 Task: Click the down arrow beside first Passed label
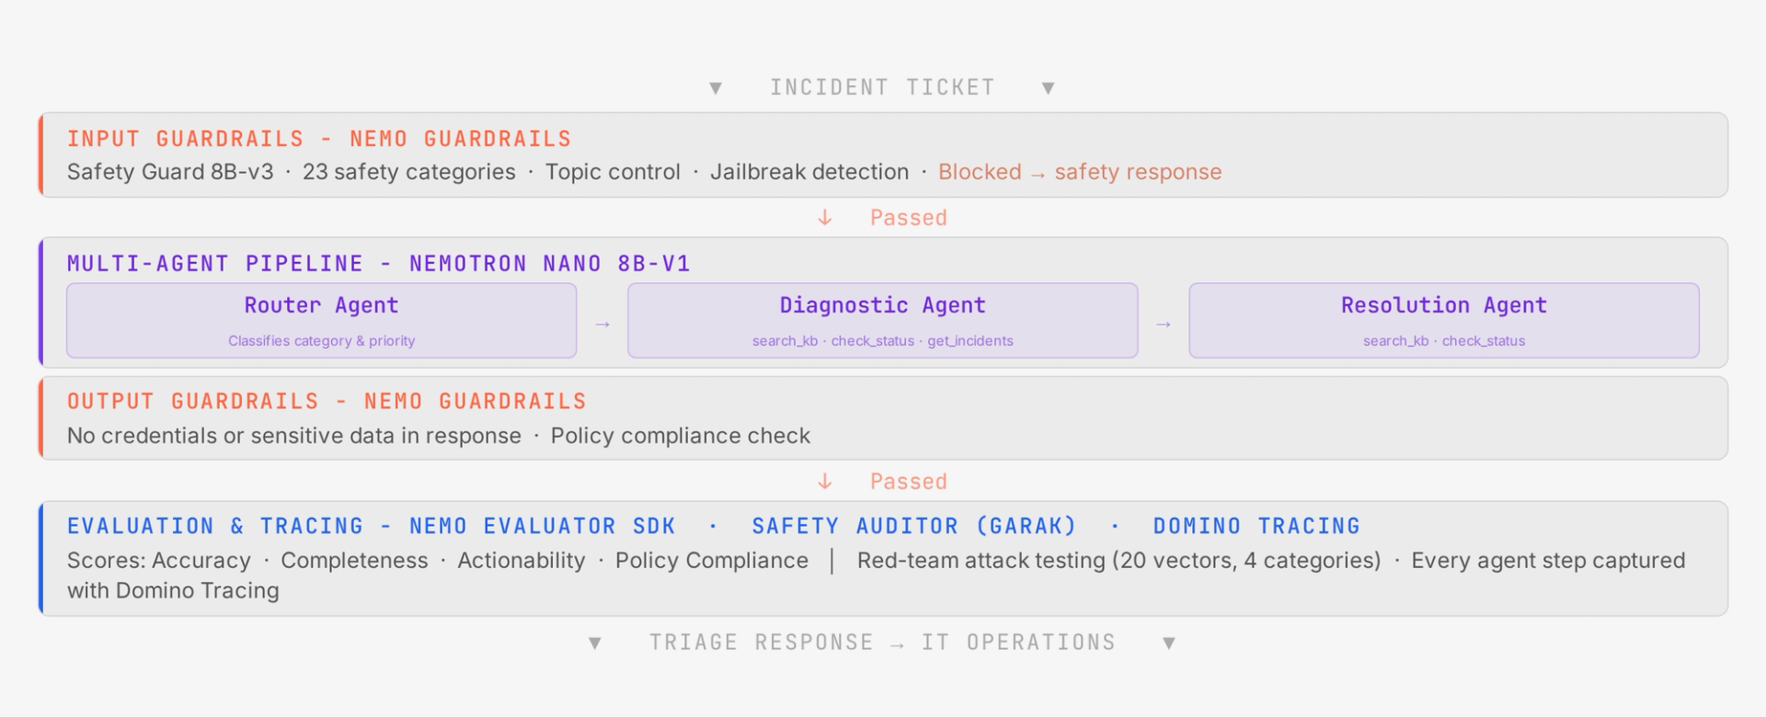click(825, 218)
